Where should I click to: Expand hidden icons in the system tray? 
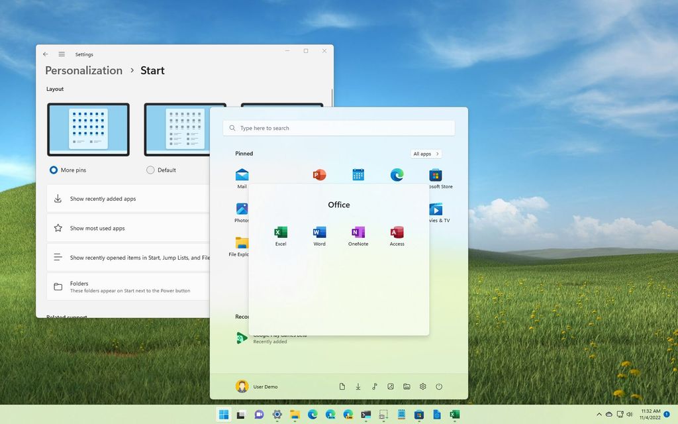[599, 415]
